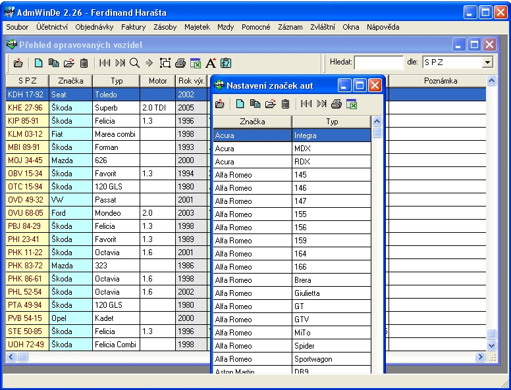Click Přehled opravovaných vozidel window title icon
This screenshot has height=390, width=511.
(x=11, y=45)
